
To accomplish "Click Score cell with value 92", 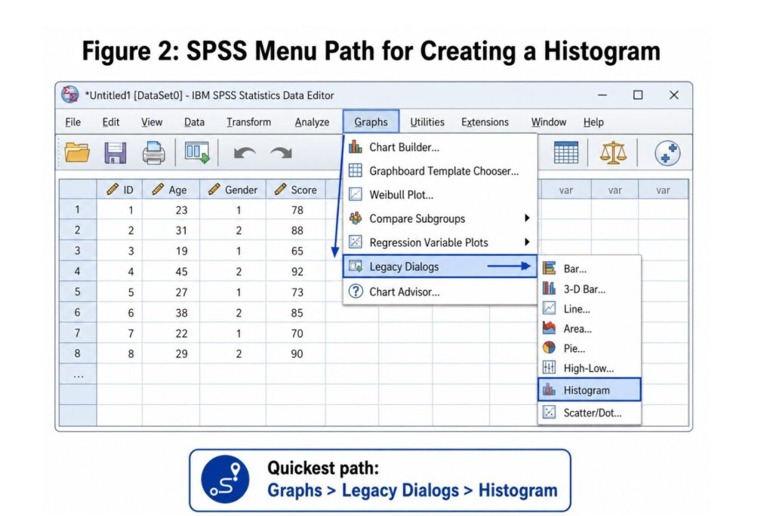I will [296, 271].
